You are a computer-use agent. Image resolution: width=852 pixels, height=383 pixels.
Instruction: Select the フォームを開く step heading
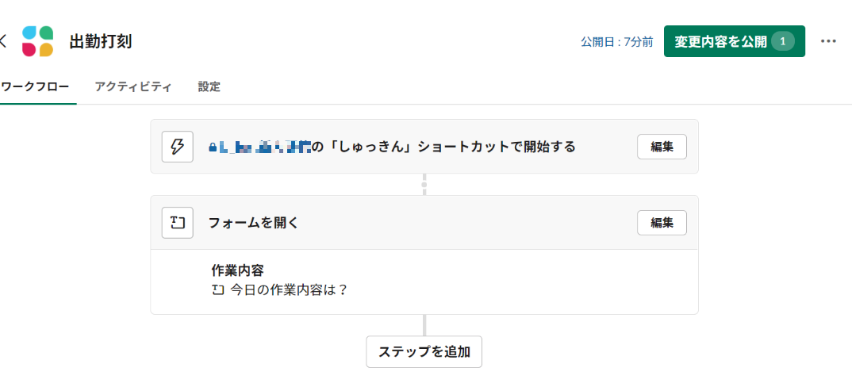pyautogui.click(x=254, y=223)
